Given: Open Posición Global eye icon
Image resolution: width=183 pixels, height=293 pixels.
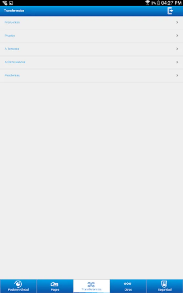Looking at the screenshot, I should point(18,284).
